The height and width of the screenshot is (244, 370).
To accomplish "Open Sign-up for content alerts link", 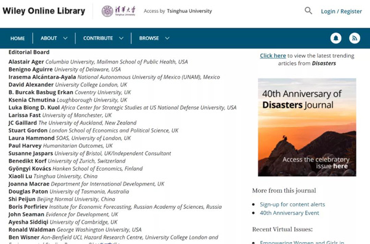I will [x=292, y=205].
